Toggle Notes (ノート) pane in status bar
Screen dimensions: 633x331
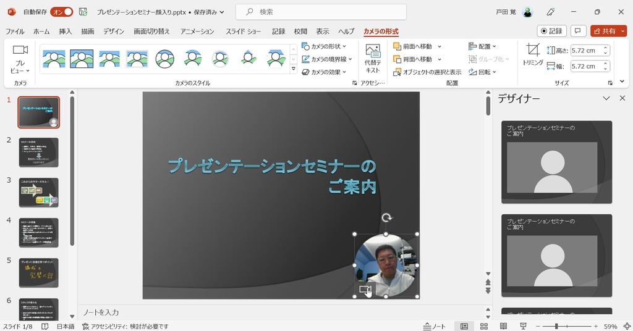tap(435, 326)
